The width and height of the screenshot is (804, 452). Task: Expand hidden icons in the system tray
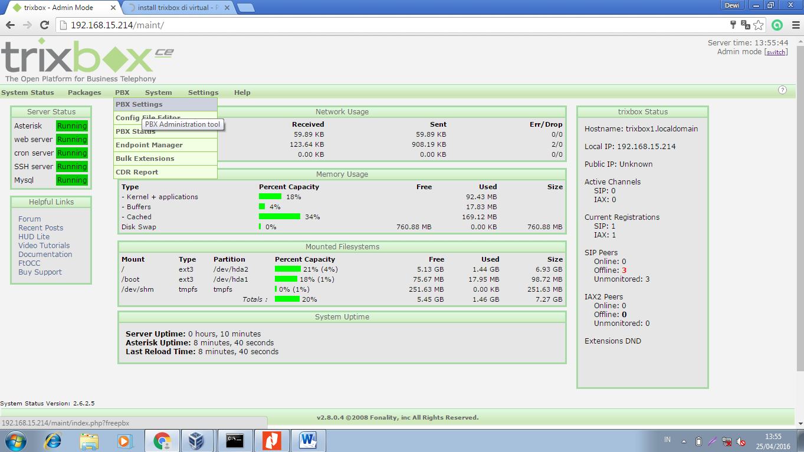[684, 440]
